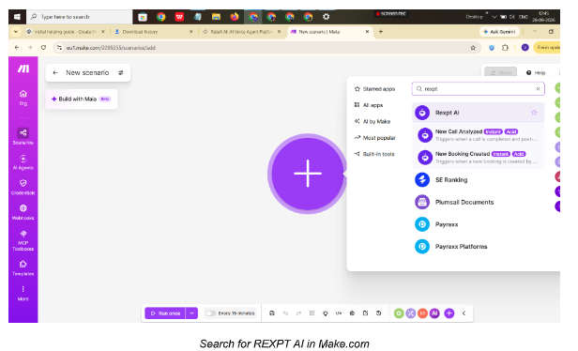The height and width of the screenshot is (351, 578).
Task: Open Webhooks in the sidebar
Action: click(23, 212)
